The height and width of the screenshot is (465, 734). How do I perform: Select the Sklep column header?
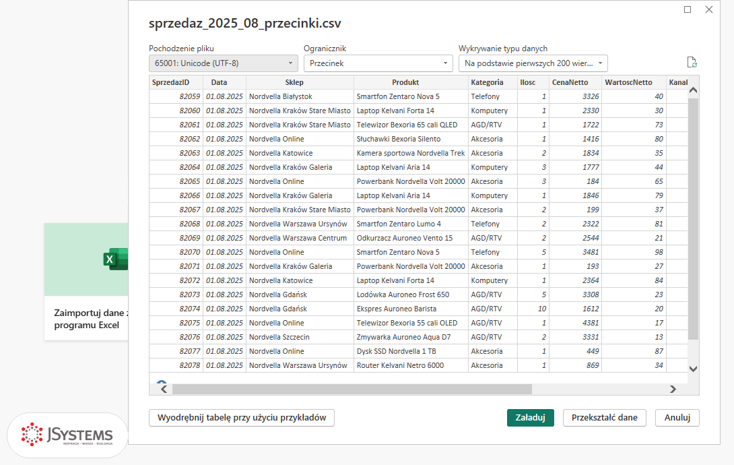[300, 82]
